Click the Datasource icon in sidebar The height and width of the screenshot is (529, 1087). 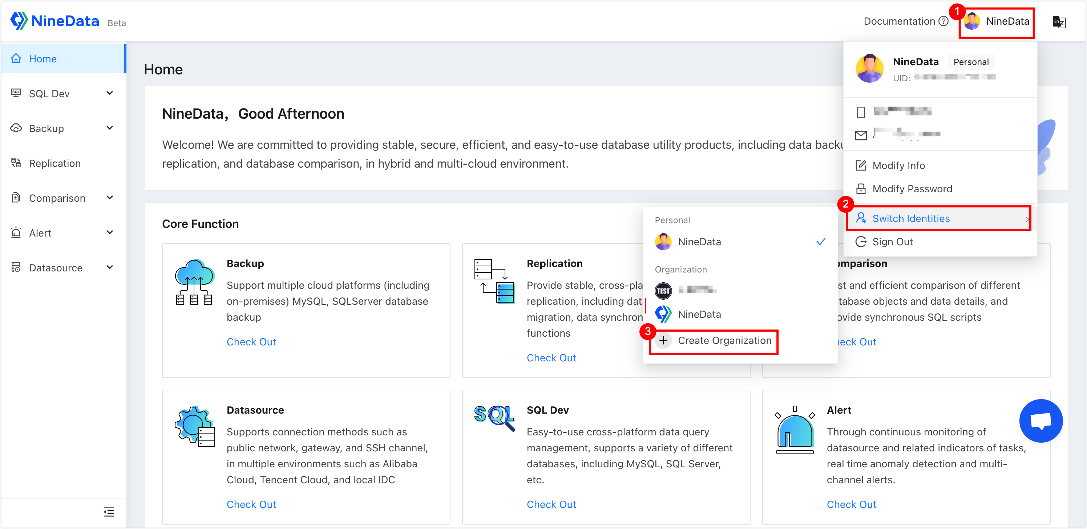[16, 268]
